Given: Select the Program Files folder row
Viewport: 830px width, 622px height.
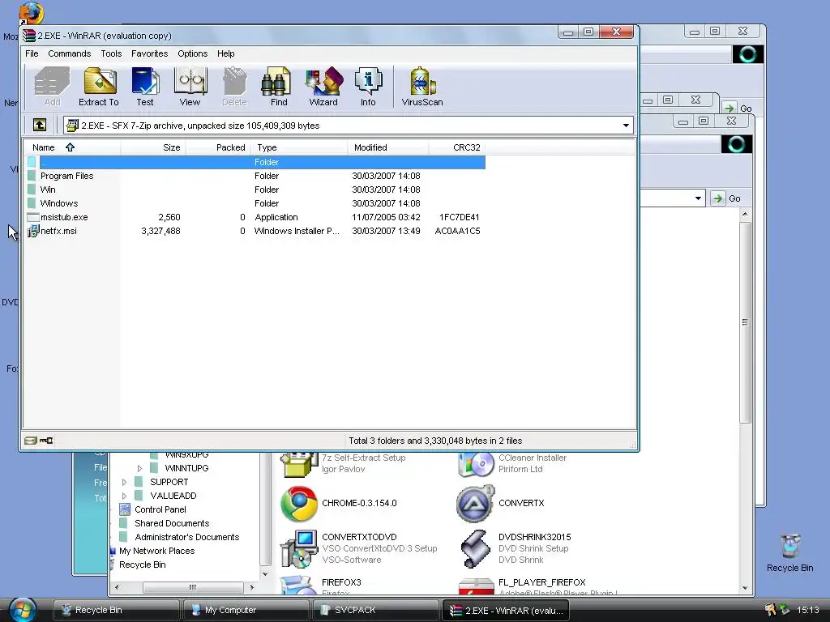Looking at the screenshot, I should pos(255,176).
